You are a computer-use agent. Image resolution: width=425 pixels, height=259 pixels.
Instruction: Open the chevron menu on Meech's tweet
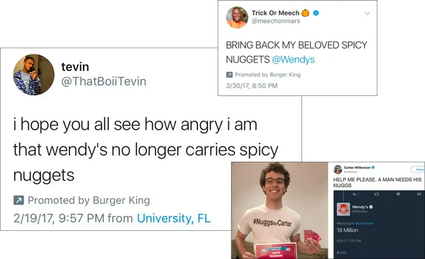pyautogui.click(x=367, y=13)
